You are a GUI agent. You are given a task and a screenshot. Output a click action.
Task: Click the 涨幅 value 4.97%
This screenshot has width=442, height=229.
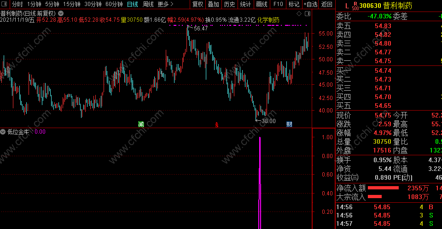pyautogui.click(x=383, y=133)
